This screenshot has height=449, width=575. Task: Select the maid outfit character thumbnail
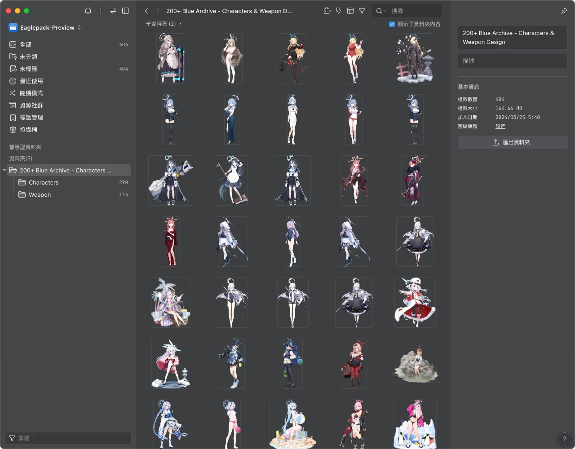pyautogui.click(x=171, y=58)
